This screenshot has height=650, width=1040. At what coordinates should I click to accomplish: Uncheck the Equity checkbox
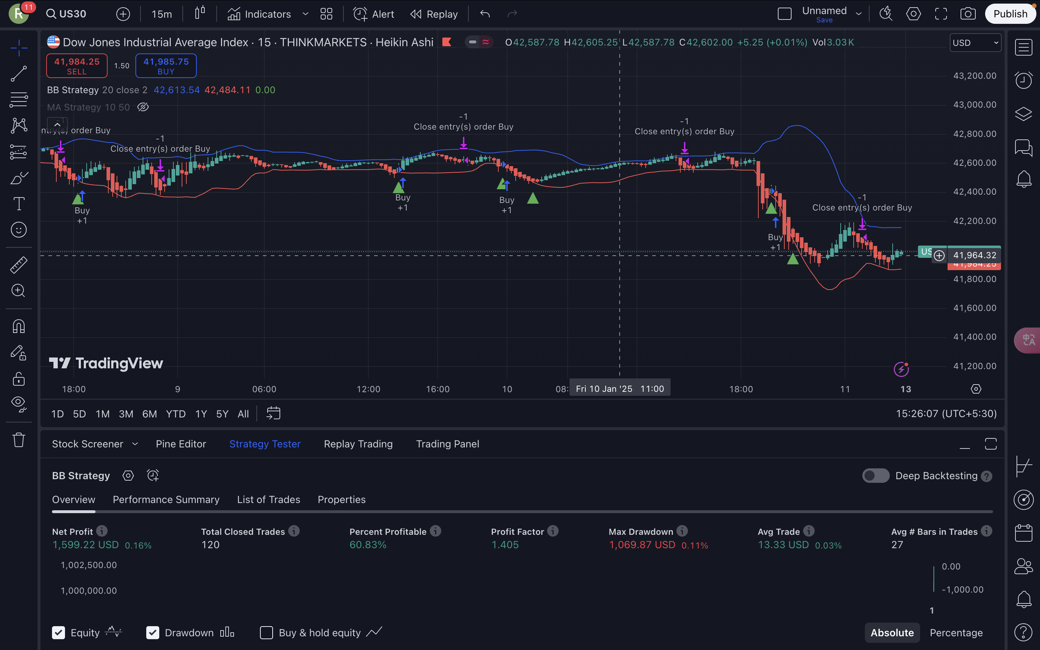pyautogui.click(x=58, y=632)
